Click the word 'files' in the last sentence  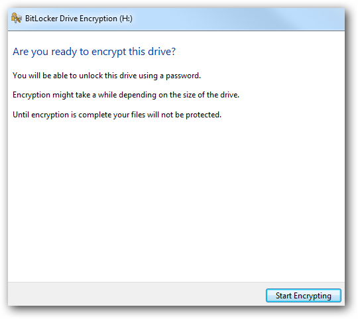(x=138, y=115)
